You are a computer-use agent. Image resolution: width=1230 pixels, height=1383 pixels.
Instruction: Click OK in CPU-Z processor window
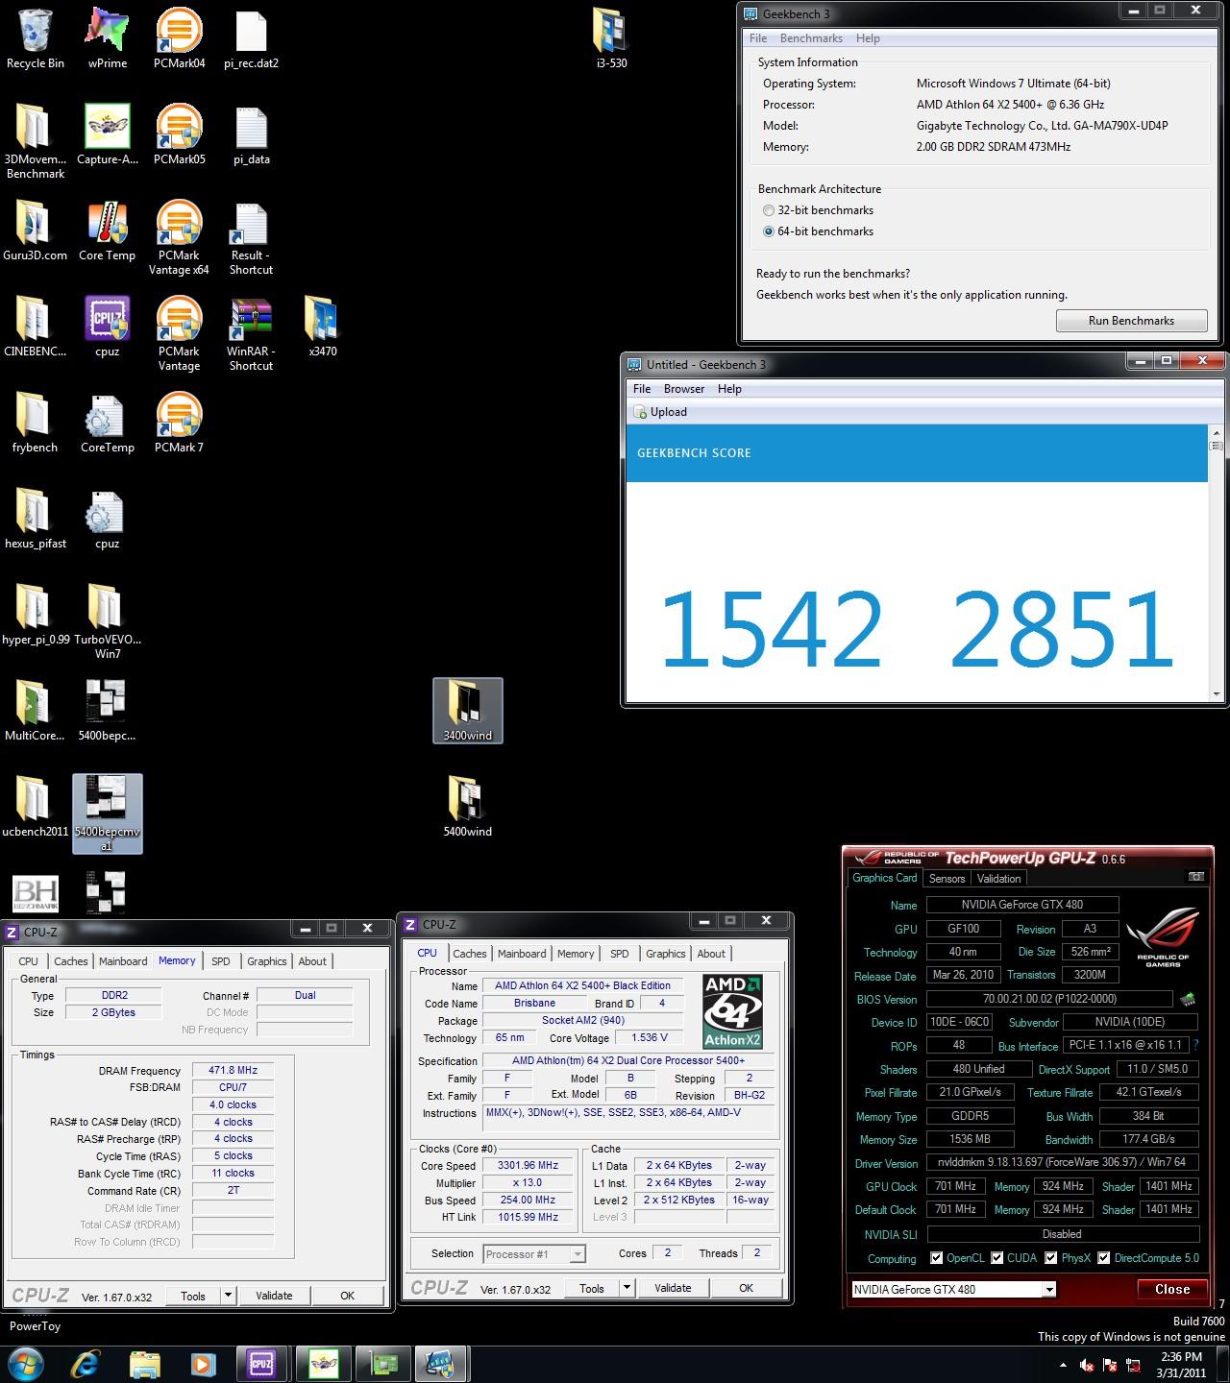coord(746,1289)
